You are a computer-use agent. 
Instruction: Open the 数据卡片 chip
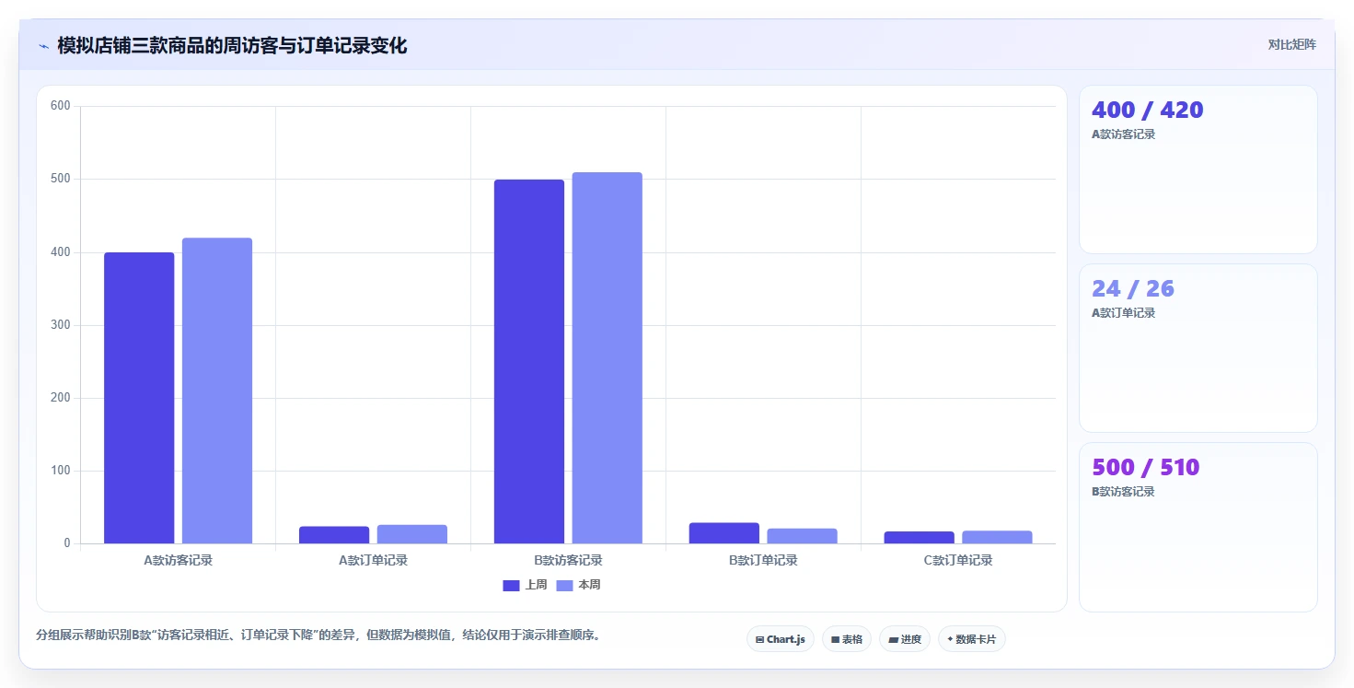tap(972, 639)
